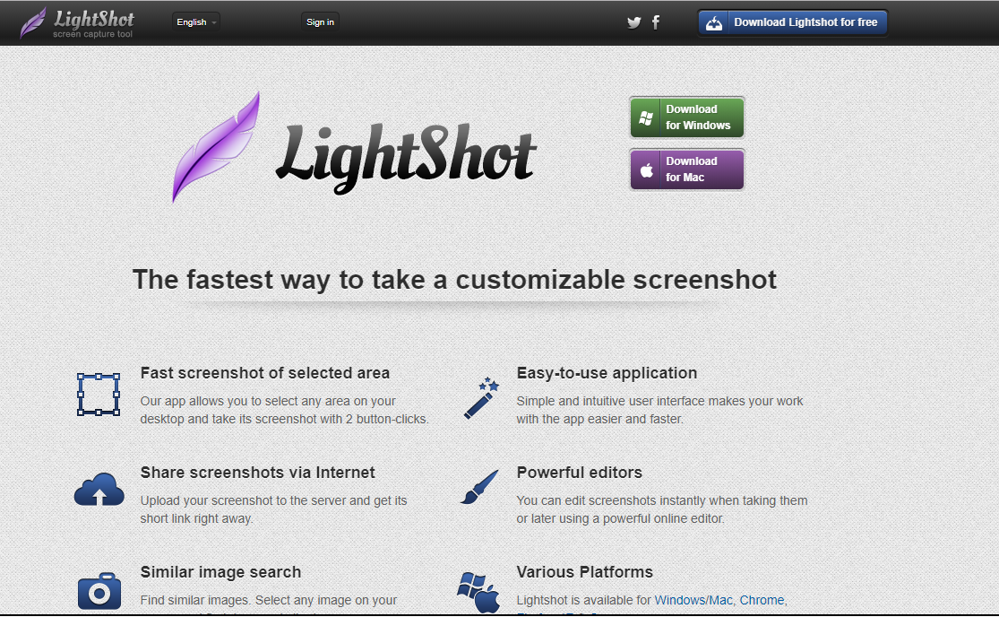
Task: Click 'Easy-to-use application' heading
Action: 607,373
